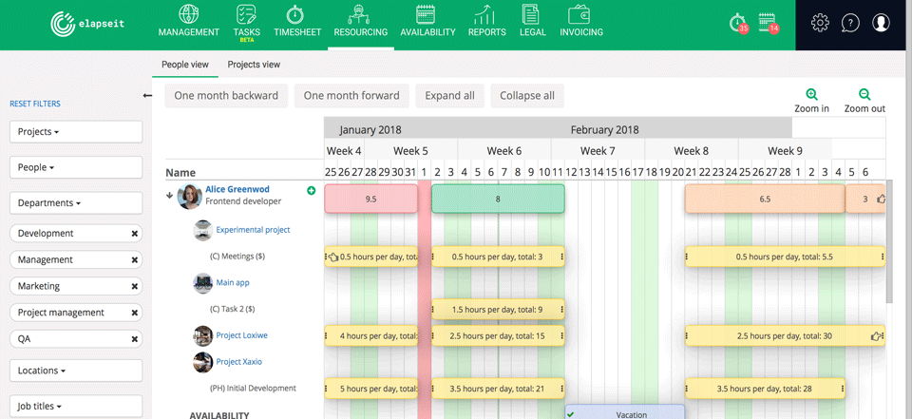
Task: Open the Departments filter dropdown
Action: (x=76, y=203)
